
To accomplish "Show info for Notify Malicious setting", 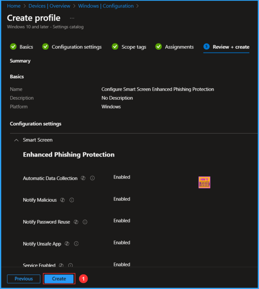I will (x=72, y=200).
